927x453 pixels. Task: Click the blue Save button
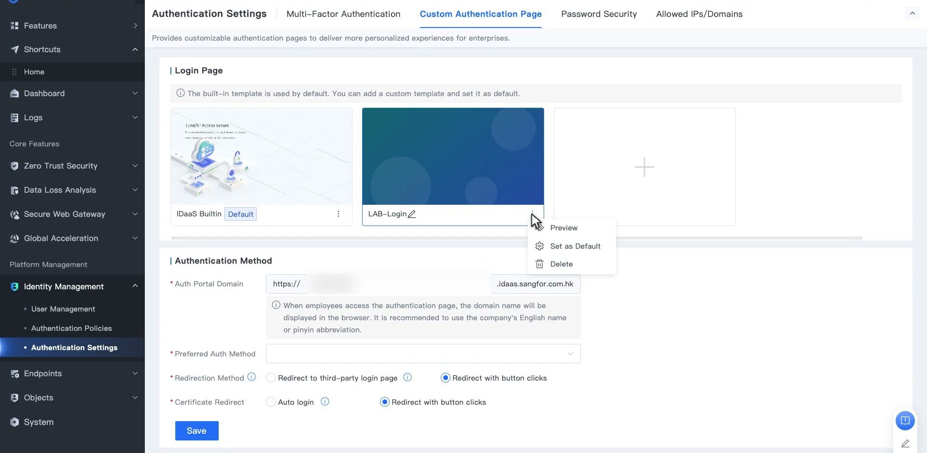pyautogui.click(x=197, y=431)
